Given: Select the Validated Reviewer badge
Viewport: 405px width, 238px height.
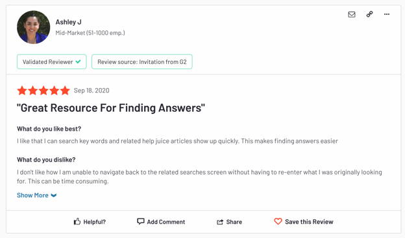Looking at the screenshot, I should pos(52,61).
